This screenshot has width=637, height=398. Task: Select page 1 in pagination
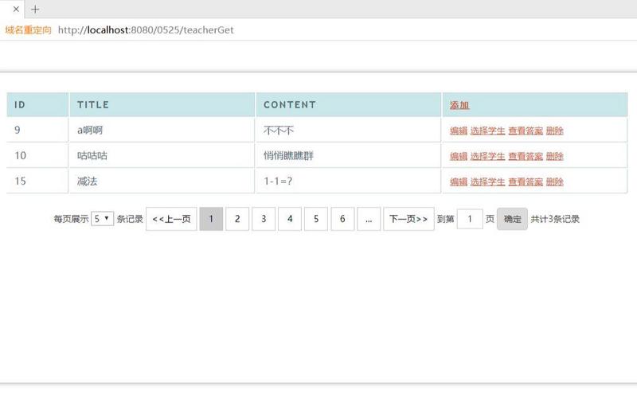click(211, 219)
